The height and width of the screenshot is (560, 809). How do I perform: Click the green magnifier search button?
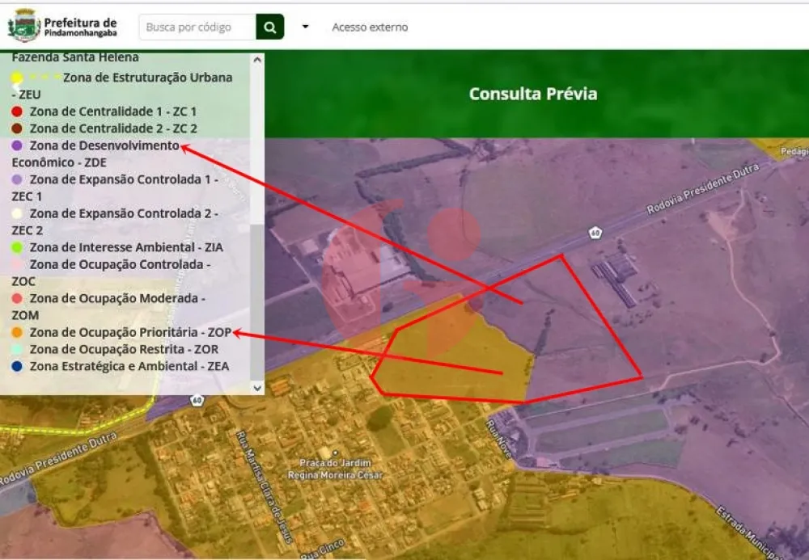point(269,27)
